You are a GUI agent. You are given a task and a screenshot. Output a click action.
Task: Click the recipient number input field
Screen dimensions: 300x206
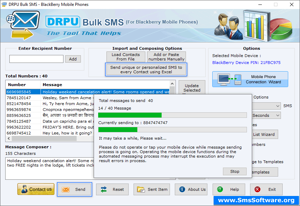(36, 59)
